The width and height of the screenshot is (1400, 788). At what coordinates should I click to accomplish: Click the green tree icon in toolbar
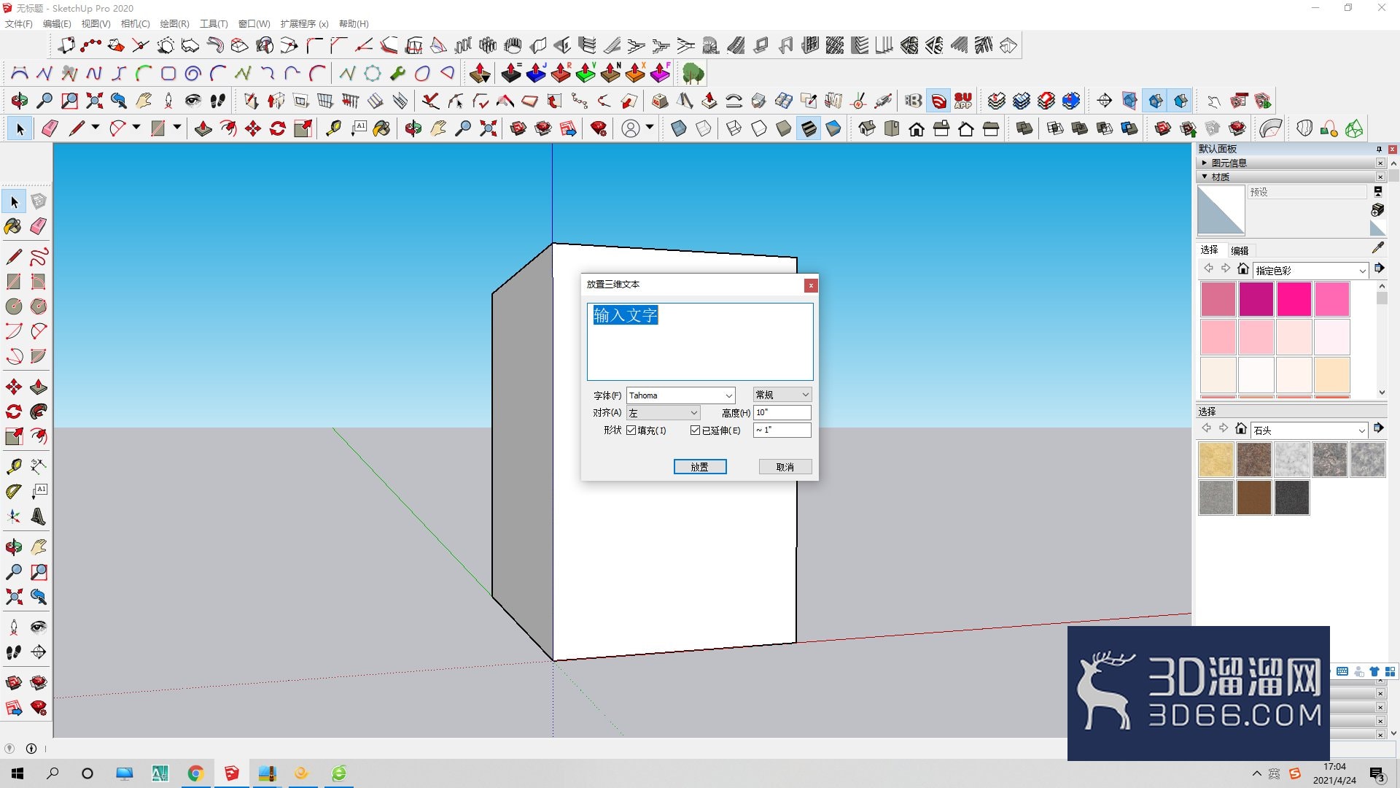[693, 74]
